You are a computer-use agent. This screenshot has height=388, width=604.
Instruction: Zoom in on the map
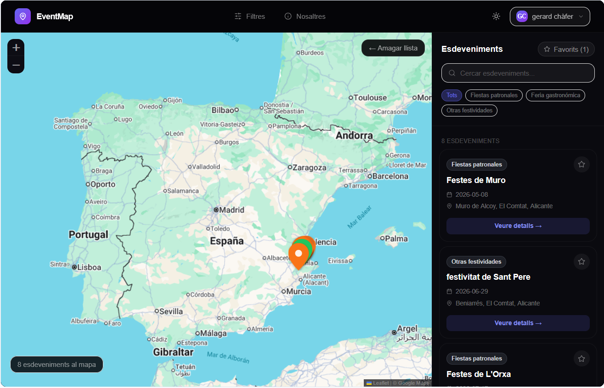coord(16,48)
